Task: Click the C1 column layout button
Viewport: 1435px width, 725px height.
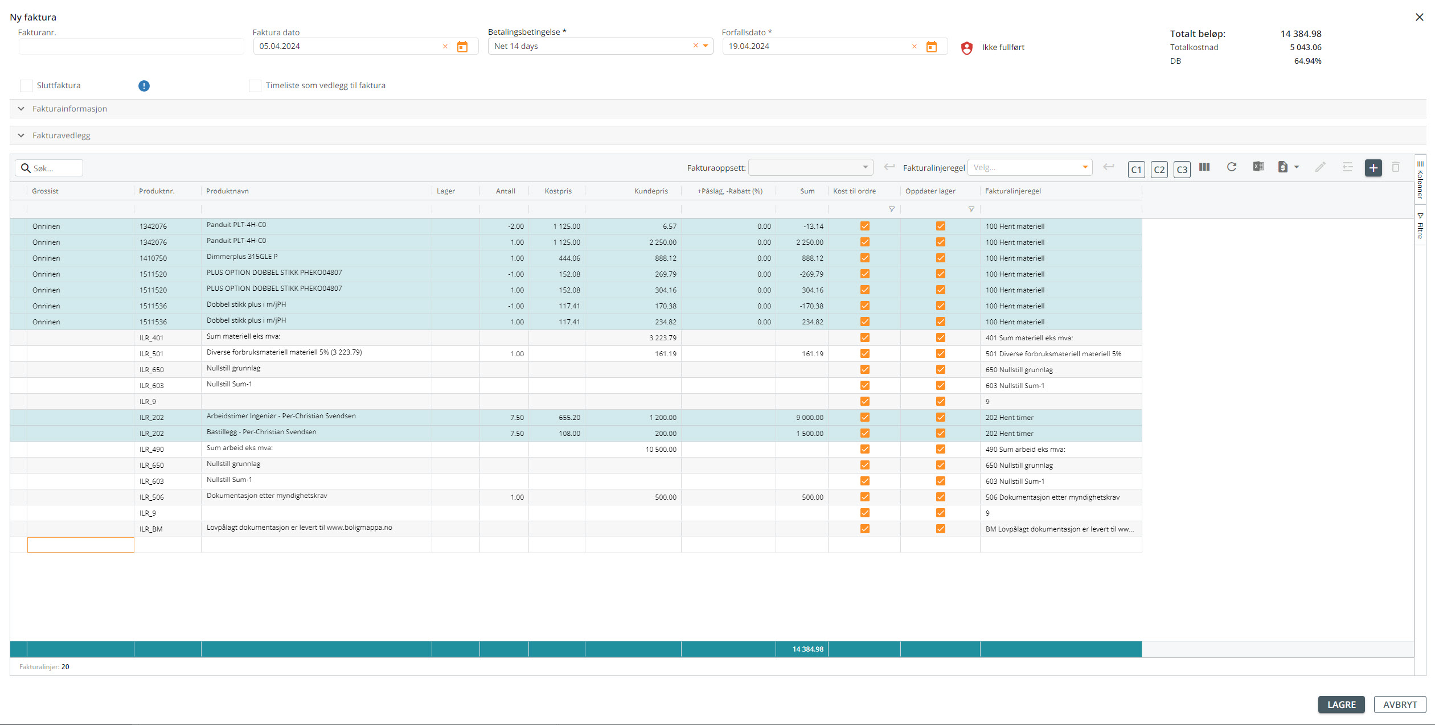Action: coord(1137,169)
